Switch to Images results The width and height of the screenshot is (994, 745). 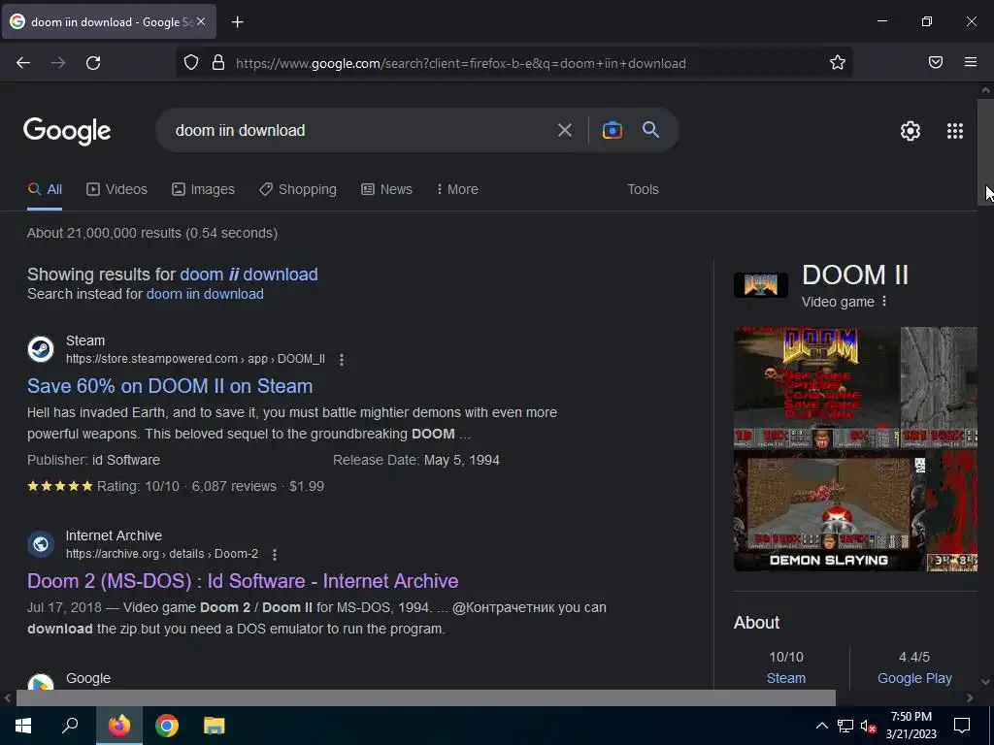pos(203,189)
